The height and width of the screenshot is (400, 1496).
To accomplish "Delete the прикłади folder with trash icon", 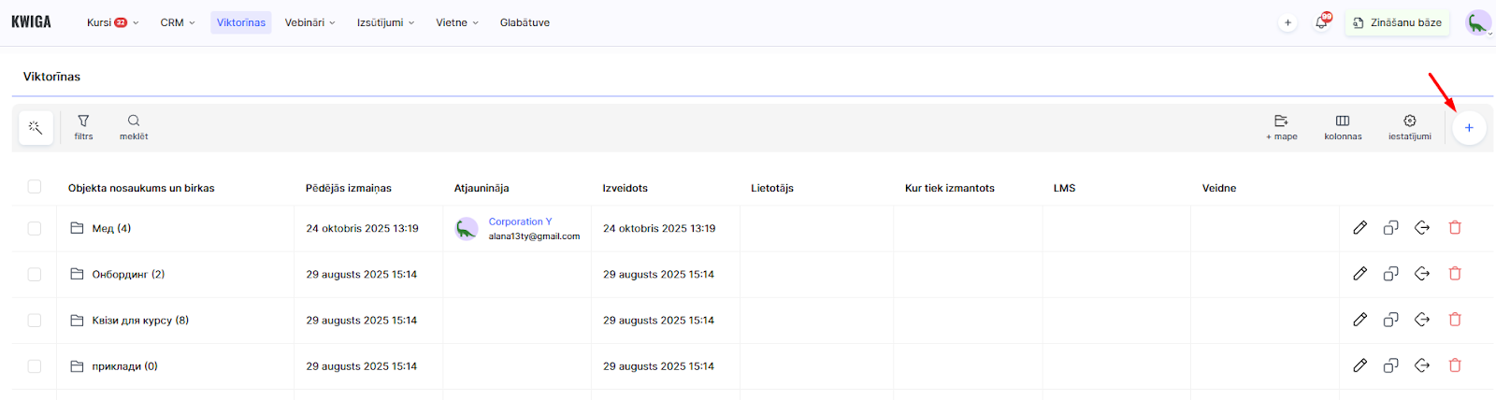I will (x=1455, y=366).
